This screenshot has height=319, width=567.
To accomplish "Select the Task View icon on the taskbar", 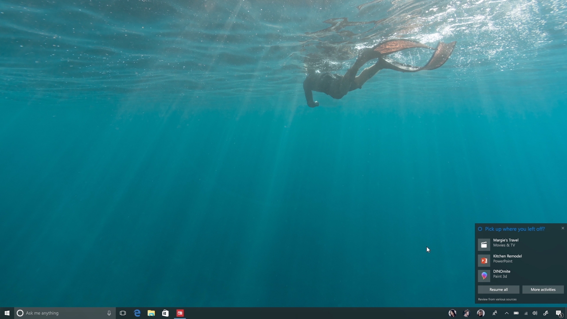I will 123,313.
